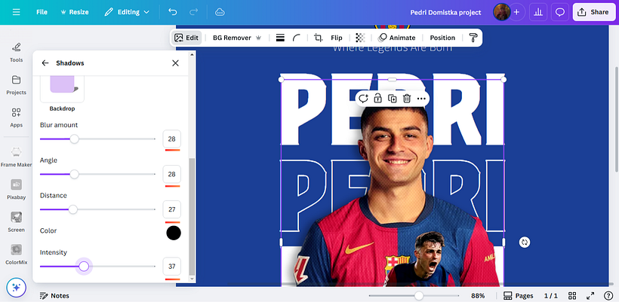The height and width of the screenshot is (302, 619).
Task: Open the analytics bar chart icon
Action: tap(537, 12)
